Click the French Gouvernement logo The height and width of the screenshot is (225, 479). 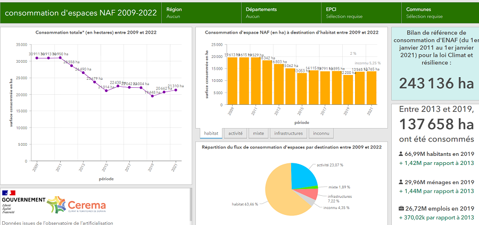pyautogui.click(x=23, y=200)
